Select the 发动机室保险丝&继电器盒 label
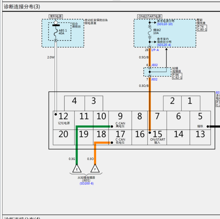 96,22
